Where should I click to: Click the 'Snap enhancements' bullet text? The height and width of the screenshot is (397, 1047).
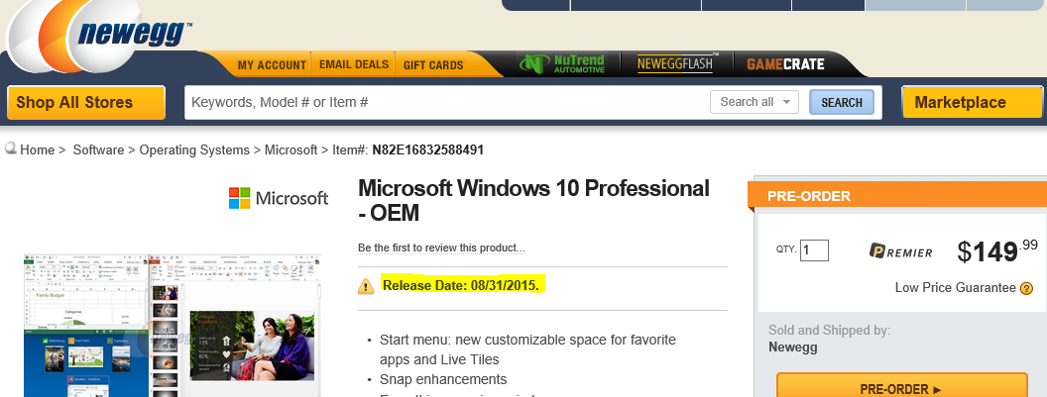(x=443, y=379)
